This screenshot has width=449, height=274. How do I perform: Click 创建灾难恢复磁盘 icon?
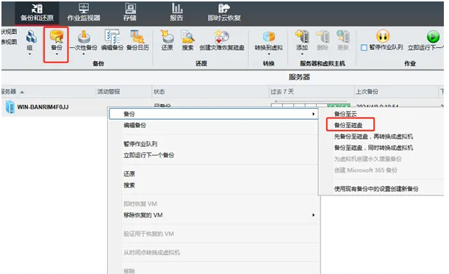click(222, 37)
